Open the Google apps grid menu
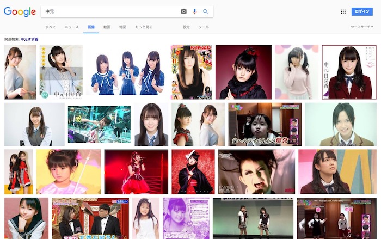The height and width of the screenshot is (239, 381). tap(343, 11)
